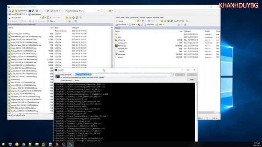Open the terminal console icon in top toolbar
The height and width of the screenshot is (147, 262).
click(x=30, y=11)
